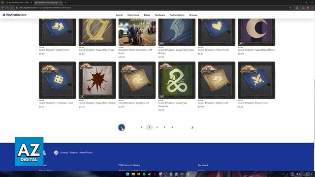The width and height of the screenshot is (315, 177).
Task: Open Spotify from the taskbar
Action: pyautogui.click(x=144, y=174)
